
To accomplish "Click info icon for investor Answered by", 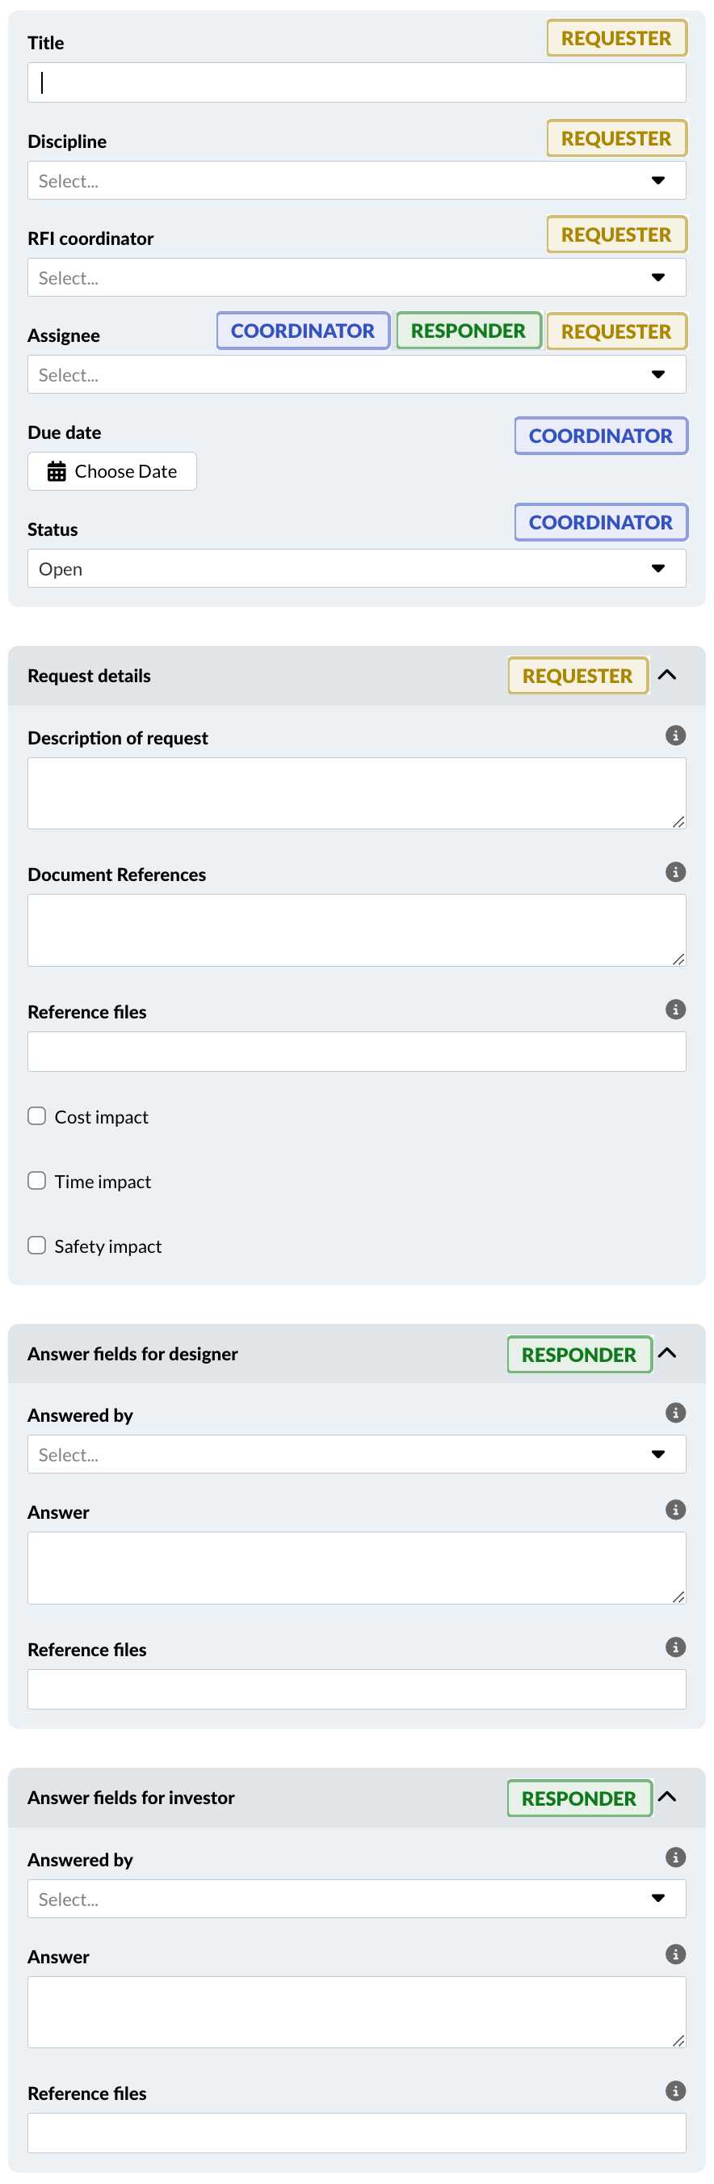I will tap(675, 1857).
